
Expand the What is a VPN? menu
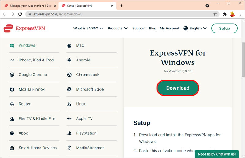tap(88, 28)
